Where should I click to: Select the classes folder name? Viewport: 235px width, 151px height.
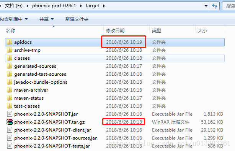pos(22,58)
